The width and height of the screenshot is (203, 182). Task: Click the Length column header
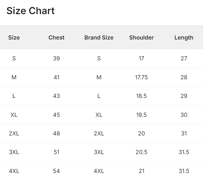pos(184,38)
